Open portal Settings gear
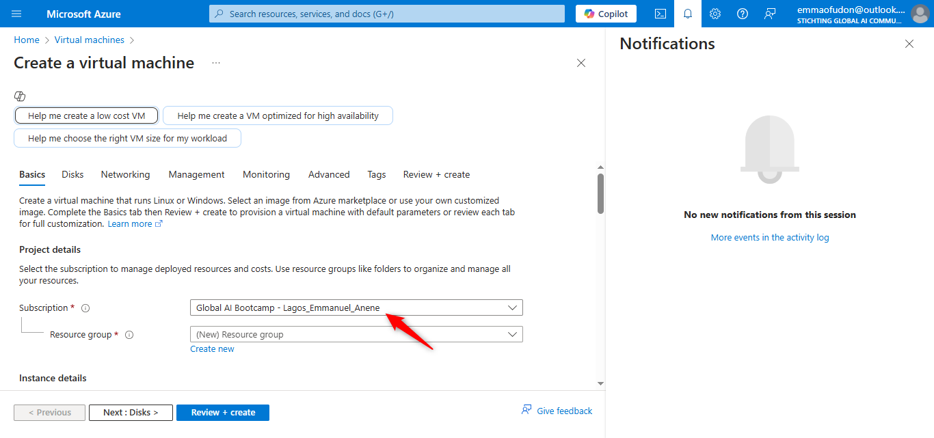 coord(715,14)
